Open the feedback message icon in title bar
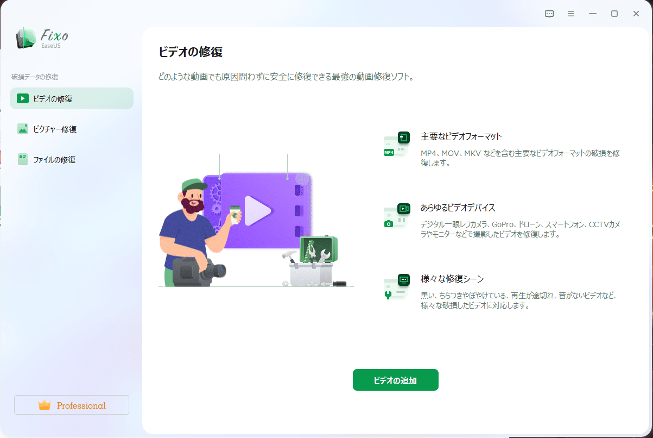This screenshot has width=653, height=438. pos(549,14)
